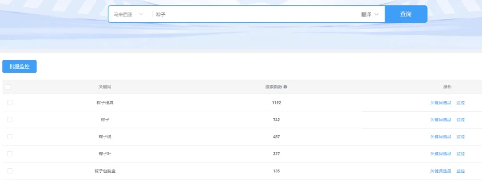The width and height of the screenshot is (482, 183).
Task: Click 监控 for 粽子线 row
Action: pyautogui.click(x=461, y=137)
